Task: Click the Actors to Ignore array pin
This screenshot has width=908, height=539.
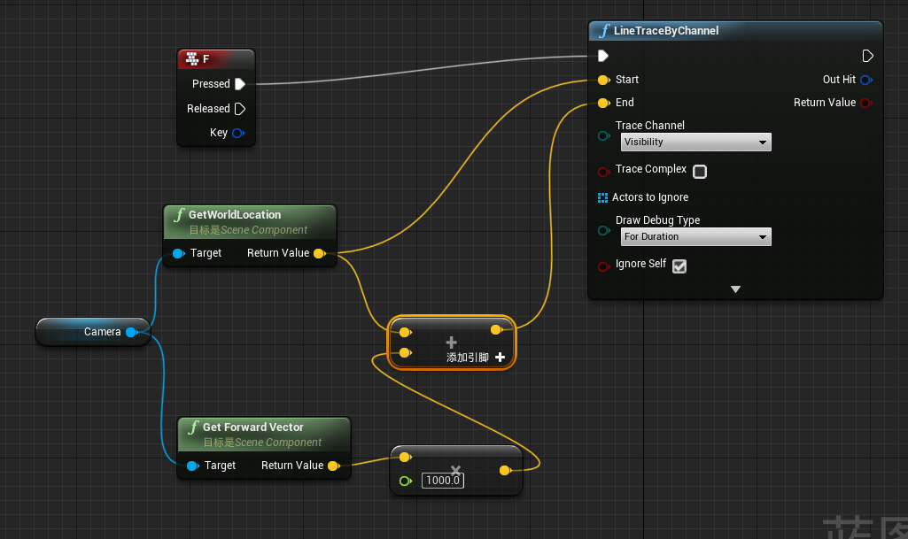Action: [x=603, y=197]
